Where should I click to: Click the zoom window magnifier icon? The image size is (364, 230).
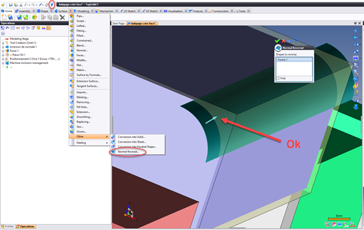click(356, 66)
